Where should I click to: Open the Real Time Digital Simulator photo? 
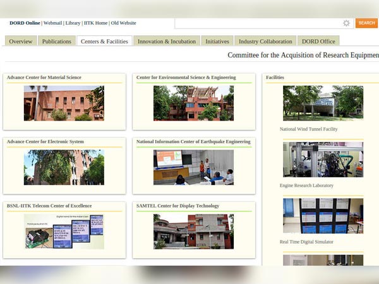[323, 216]
